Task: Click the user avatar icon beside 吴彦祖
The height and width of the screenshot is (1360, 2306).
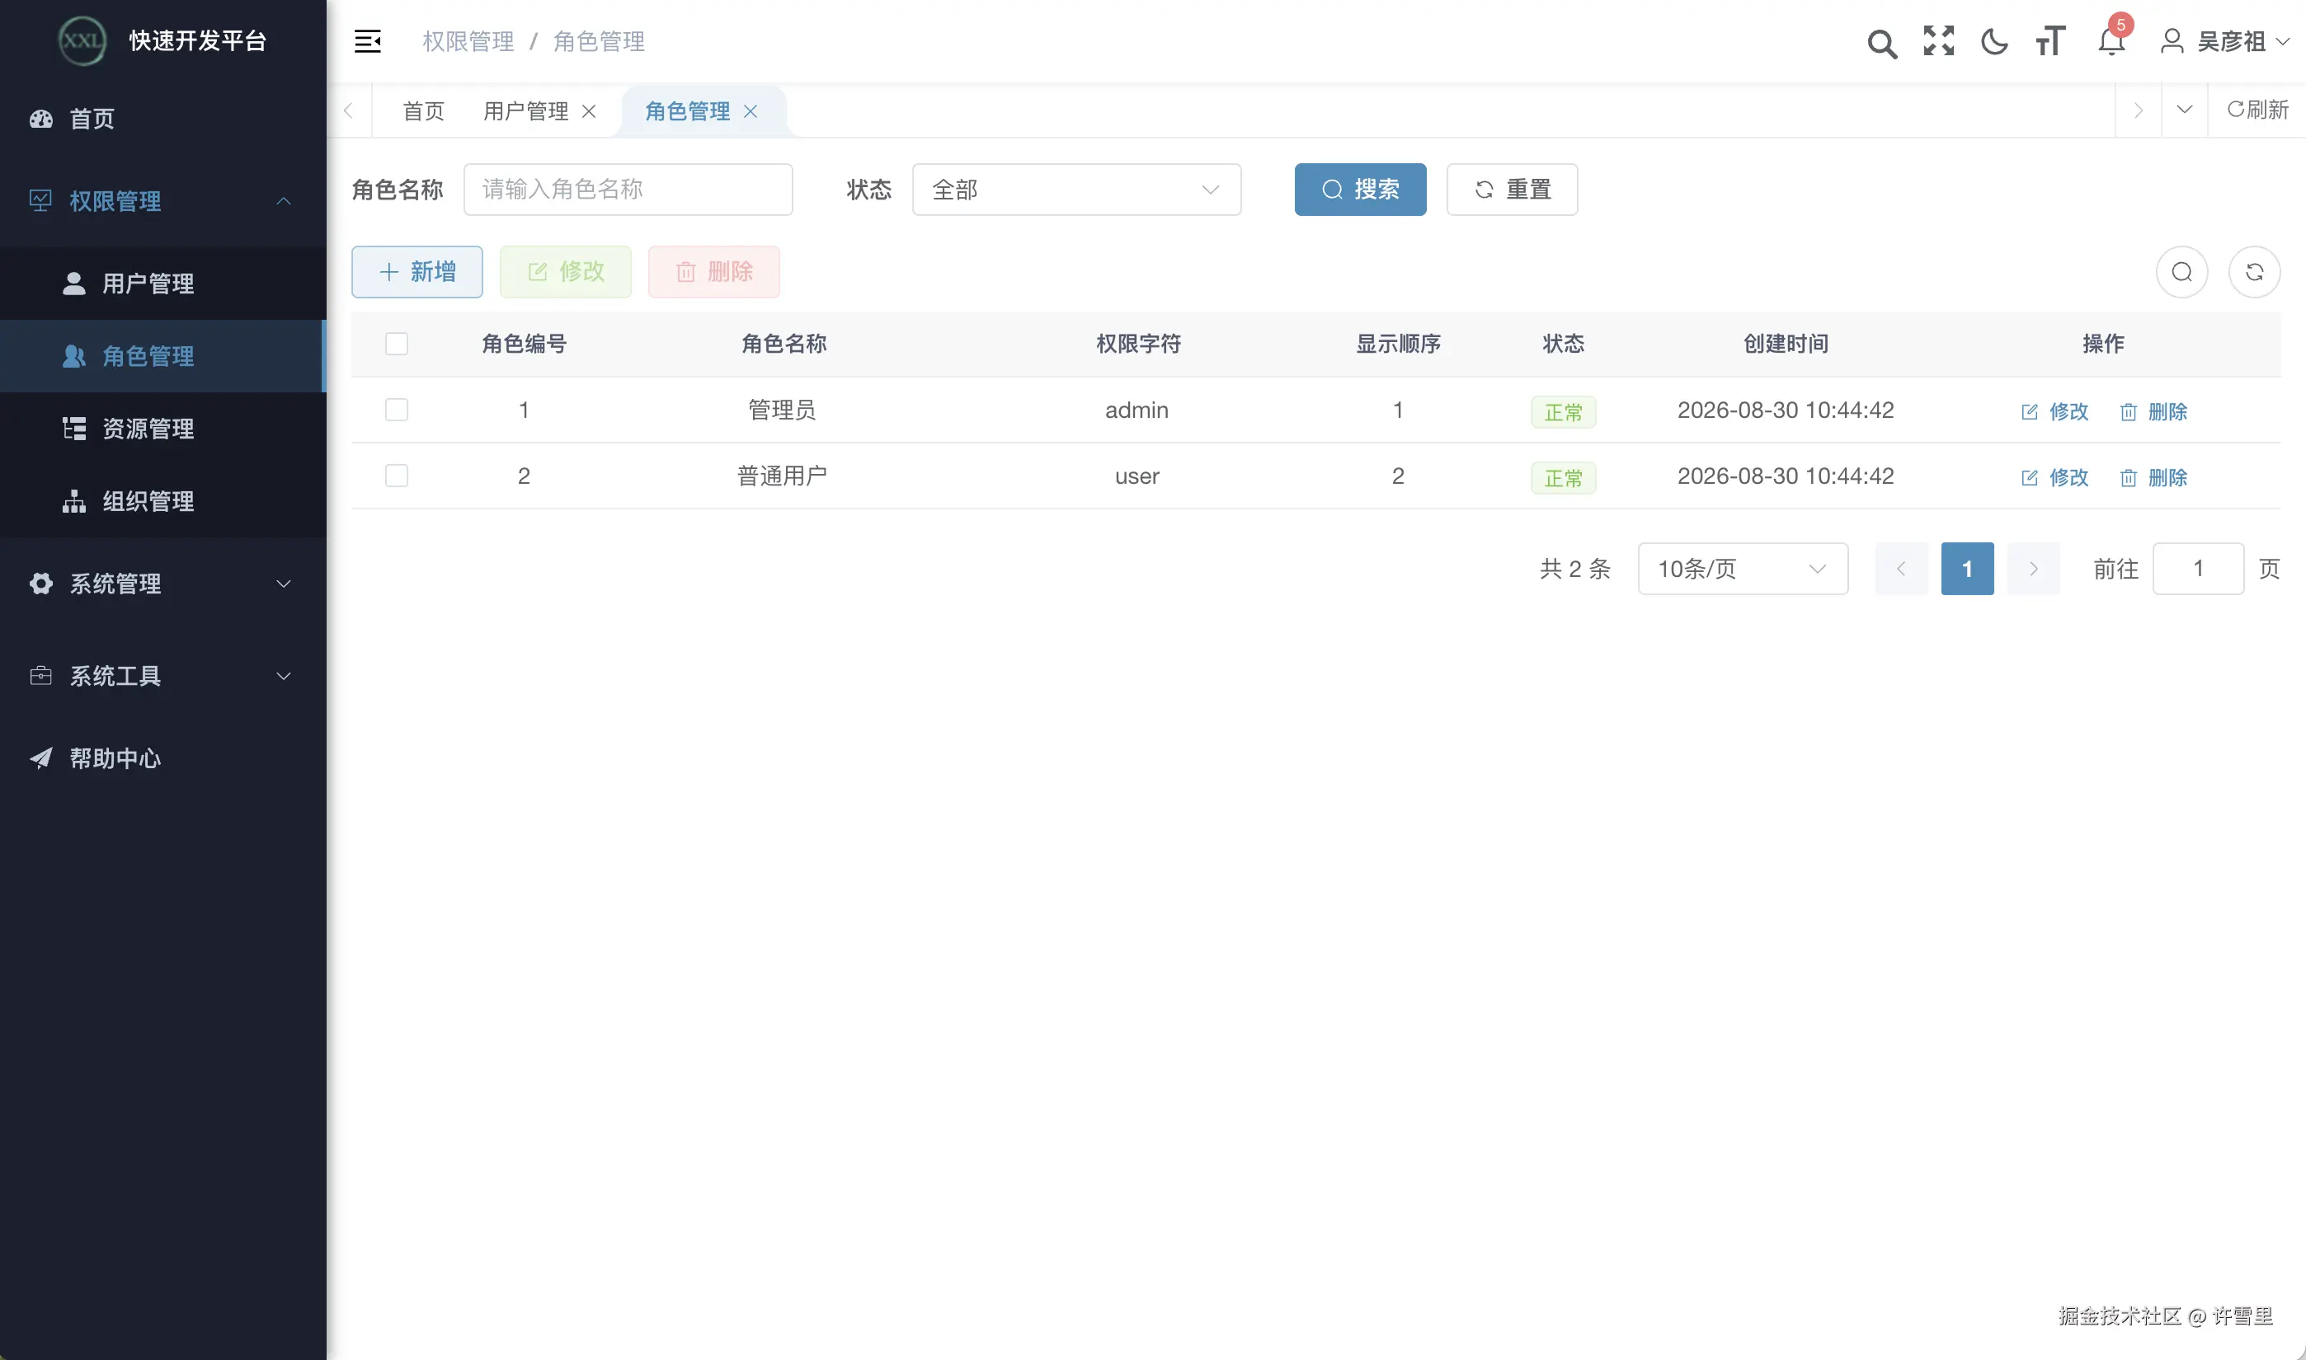Action: (x=2172, y=41)
